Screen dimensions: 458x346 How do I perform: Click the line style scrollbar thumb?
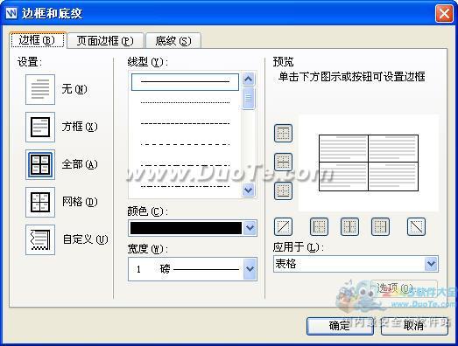[249, 99]
